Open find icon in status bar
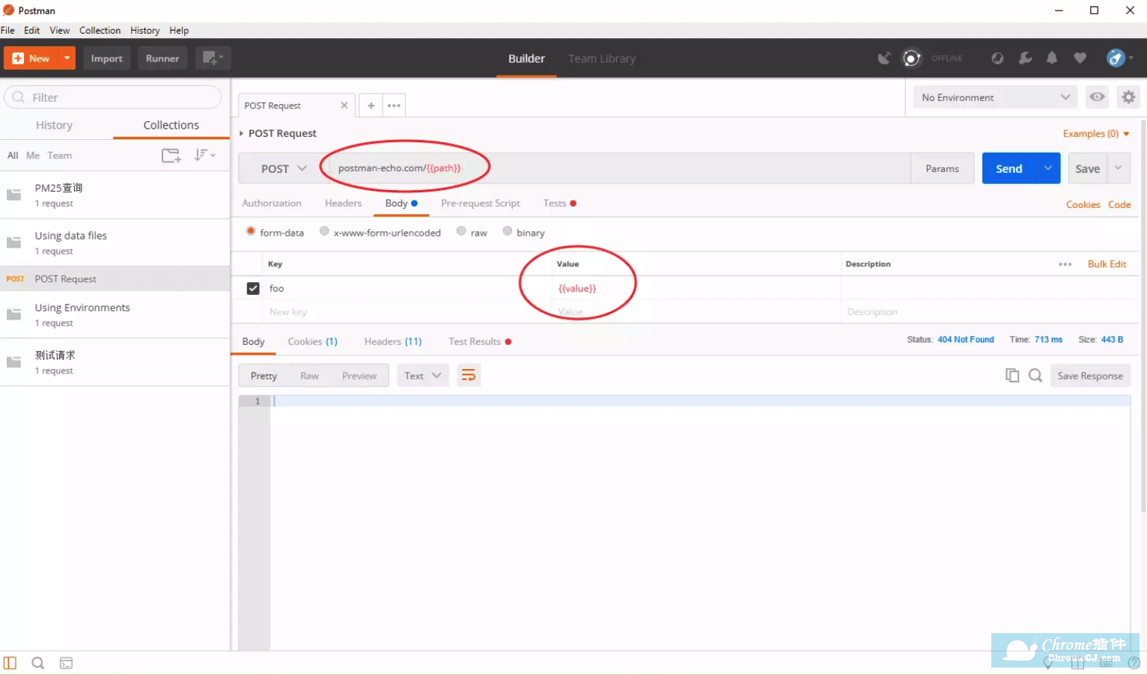 point(37,663)
